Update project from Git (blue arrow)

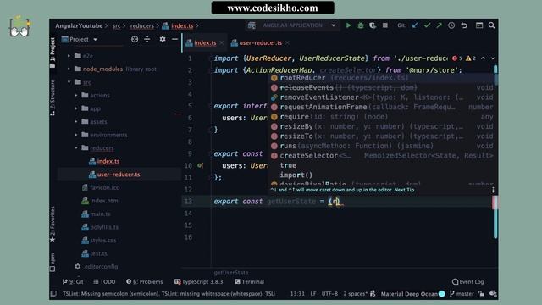(x=415, y=25)
